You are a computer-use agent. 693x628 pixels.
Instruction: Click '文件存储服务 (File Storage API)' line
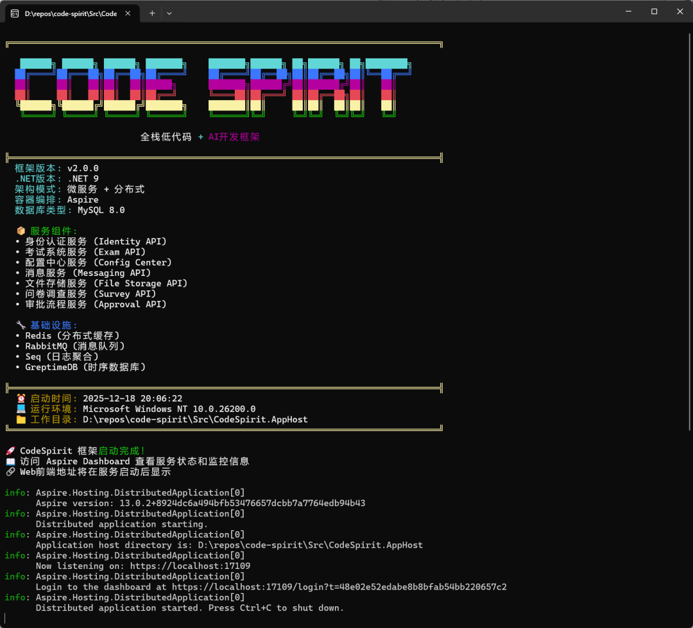(x=106, y=284)
